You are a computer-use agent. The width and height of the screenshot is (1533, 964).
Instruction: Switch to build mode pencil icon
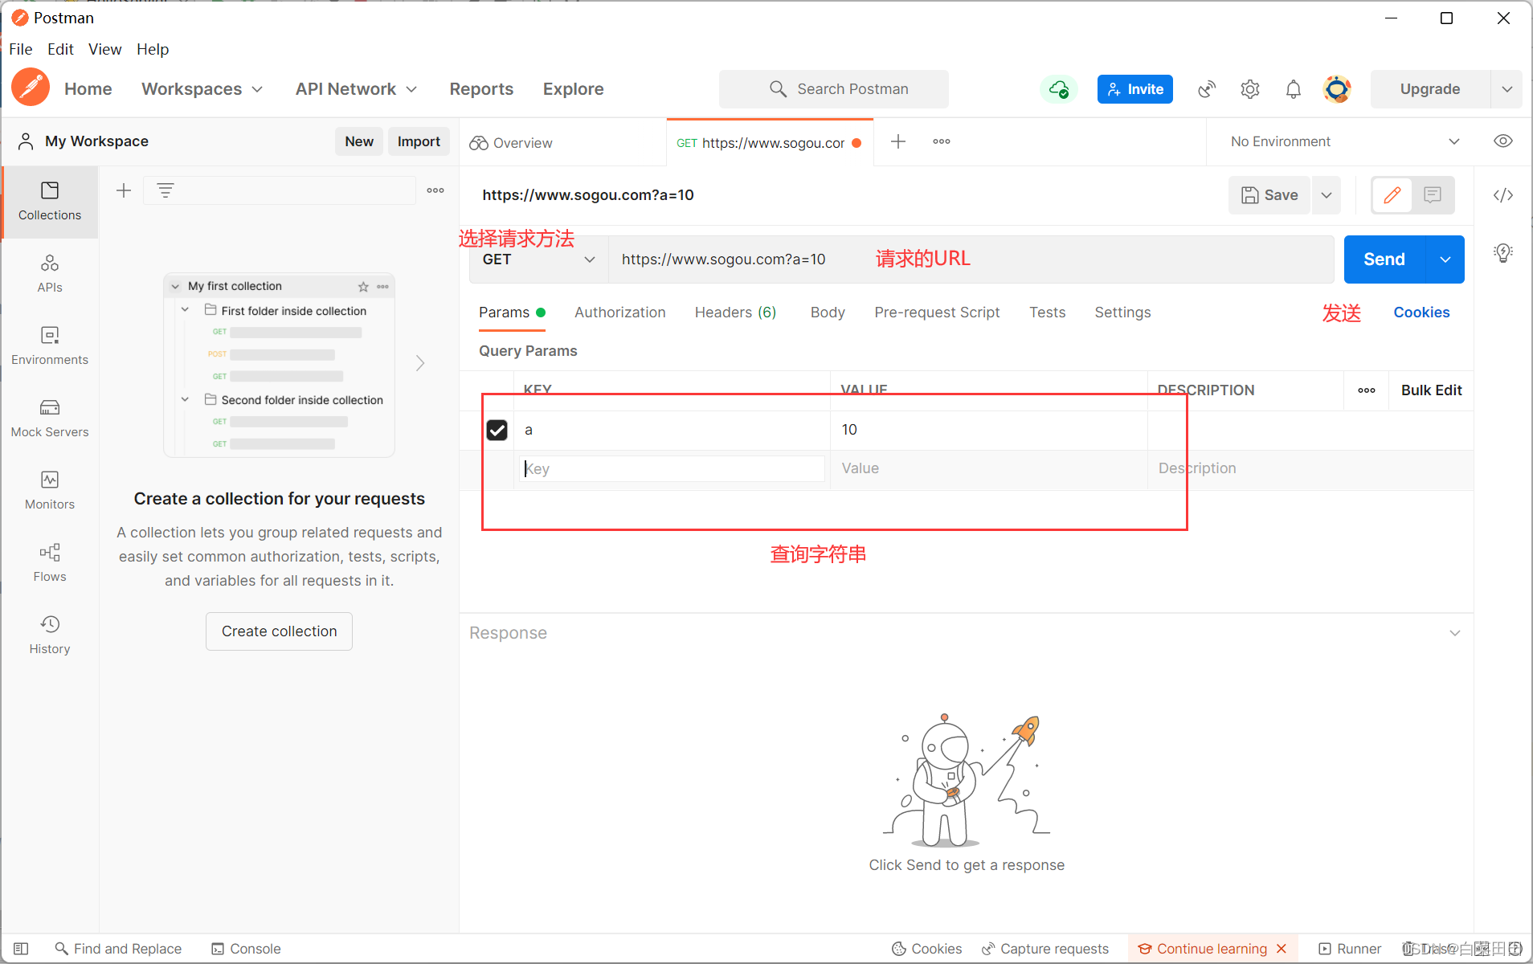pos(1392,195)
